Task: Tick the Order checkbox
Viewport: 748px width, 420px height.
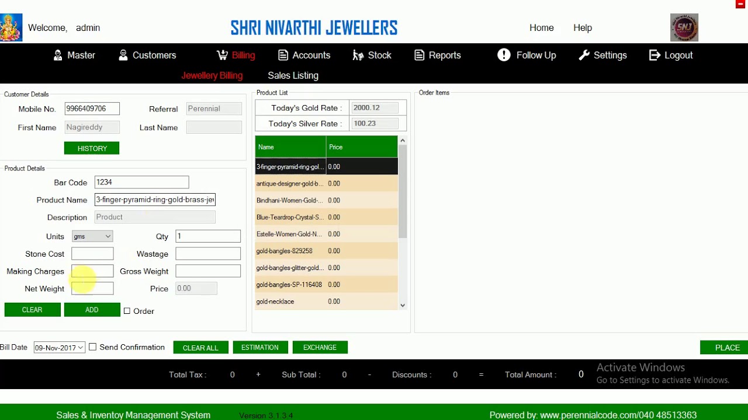Action: pos(127,311)
